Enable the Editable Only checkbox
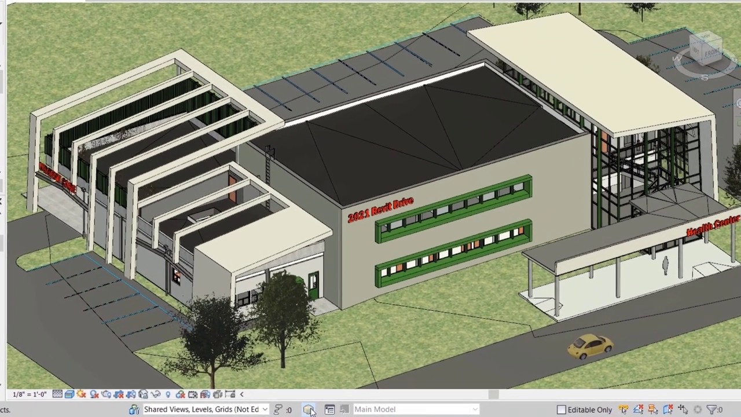741x417 pixels. pos(561,409)
